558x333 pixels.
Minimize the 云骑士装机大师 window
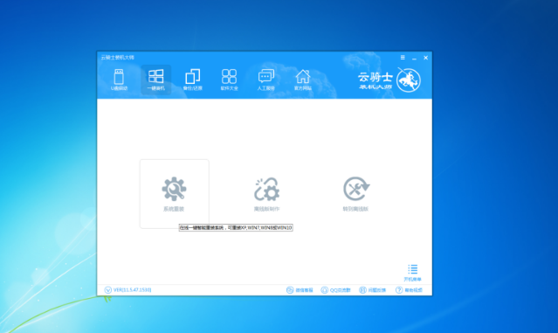414,58
